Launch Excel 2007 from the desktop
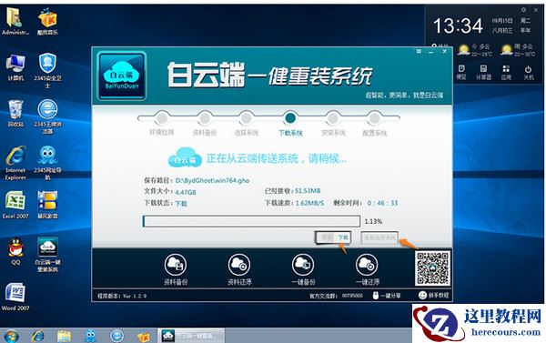This screenshot has width=546, height=343. pos(15,205)
